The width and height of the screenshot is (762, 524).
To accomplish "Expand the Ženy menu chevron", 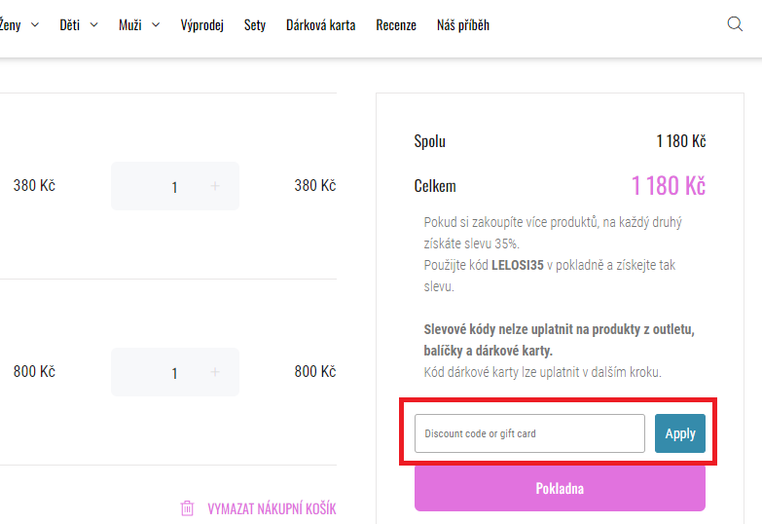I will [35, 25].
